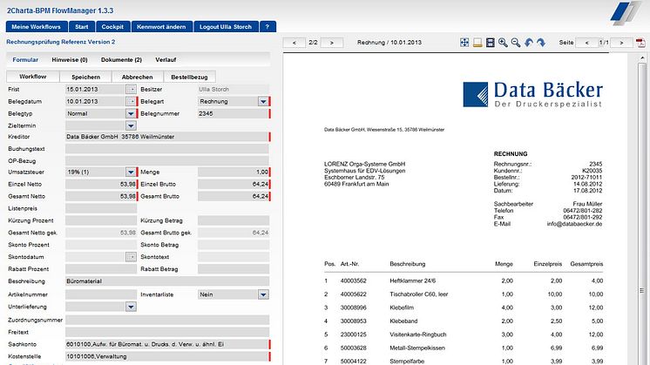
Task: Click the Sachkonto field 6010100
Action: (167, 344)
